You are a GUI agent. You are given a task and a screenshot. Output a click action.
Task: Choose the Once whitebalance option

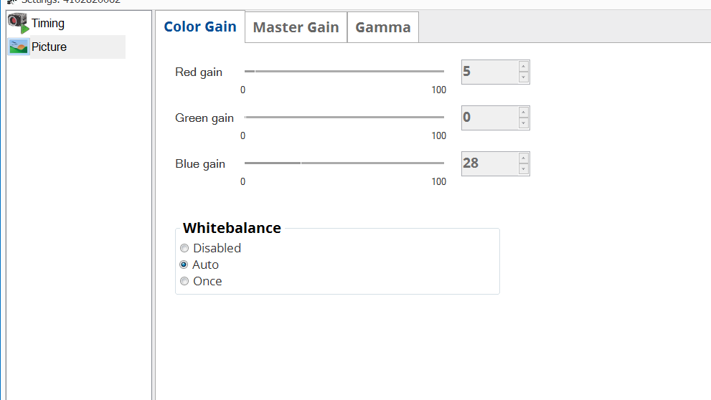click(x=184, y=281)
